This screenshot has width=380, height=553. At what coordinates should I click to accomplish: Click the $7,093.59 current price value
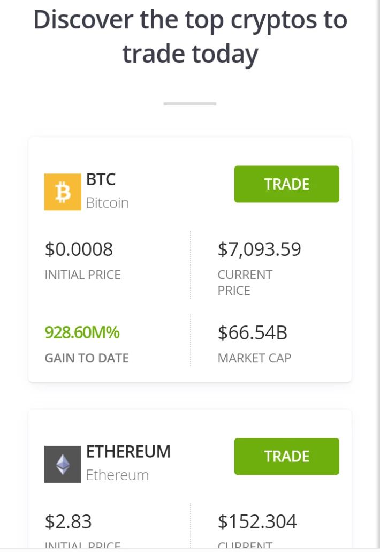(260, 249)
